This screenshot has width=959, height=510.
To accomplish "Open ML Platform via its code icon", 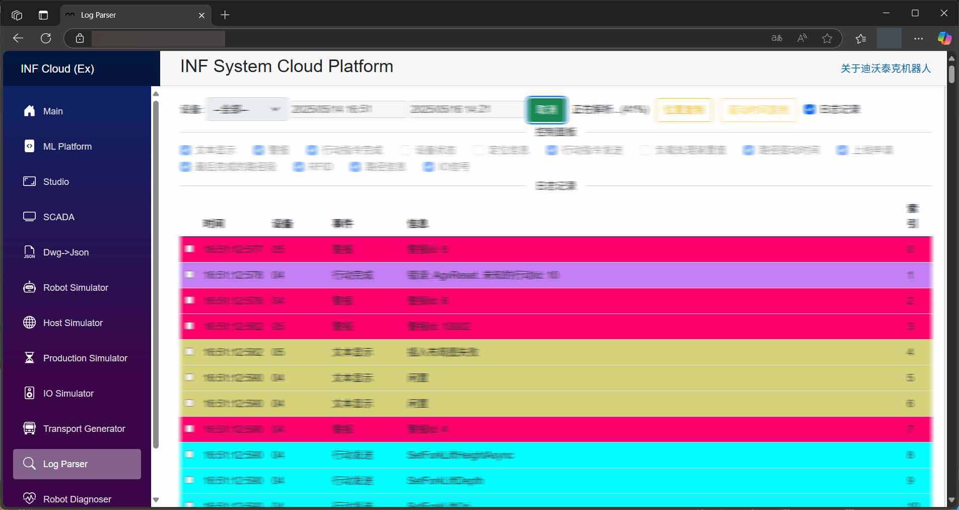I will click(30, 146).
